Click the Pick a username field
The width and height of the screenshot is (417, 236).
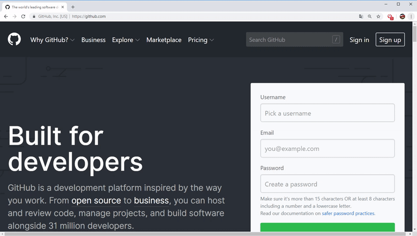pos(327,113)
